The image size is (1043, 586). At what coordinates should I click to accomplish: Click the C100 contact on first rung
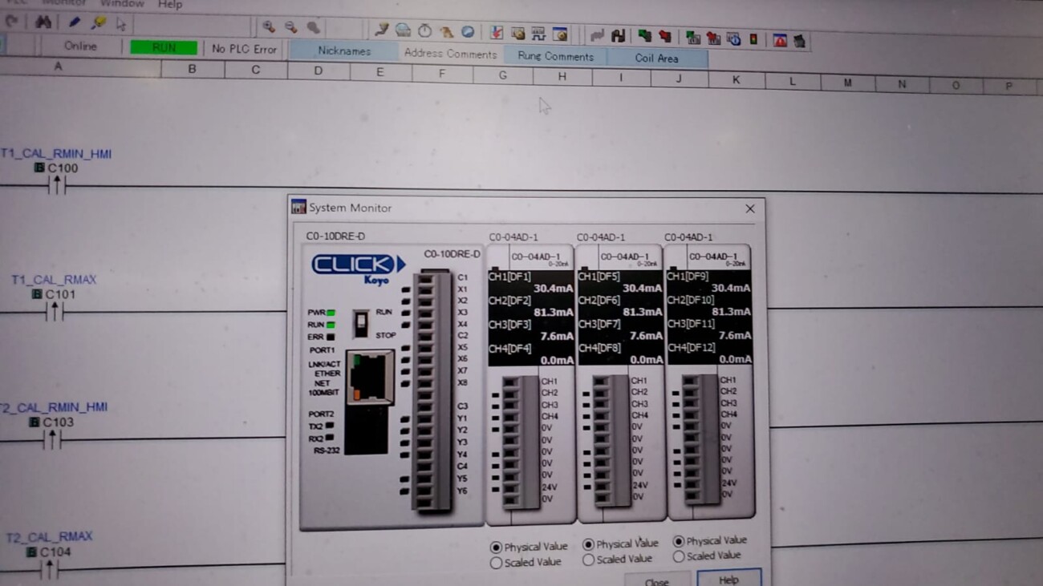[55, 186]
